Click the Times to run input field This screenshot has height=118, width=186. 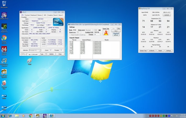[79, 32]
